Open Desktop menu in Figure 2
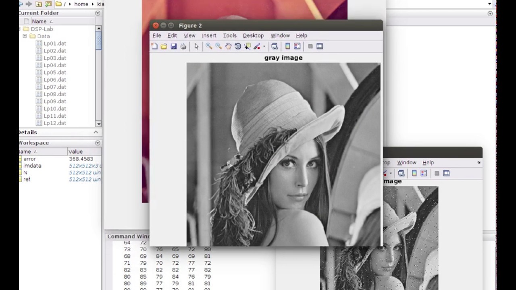516x290 pixels. pyautogui.click(x=253, y=35)
